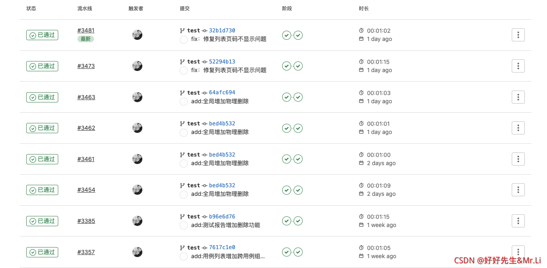The height and width of the screenshot is (268, 547).
Task: Open commit 7617c1e0
Action: pyautogui.click(x=222, y=247)
